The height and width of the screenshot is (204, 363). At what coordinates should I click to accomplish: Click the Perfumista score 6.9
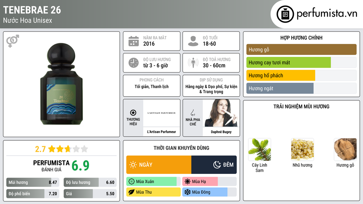click(x=80, y=166)
